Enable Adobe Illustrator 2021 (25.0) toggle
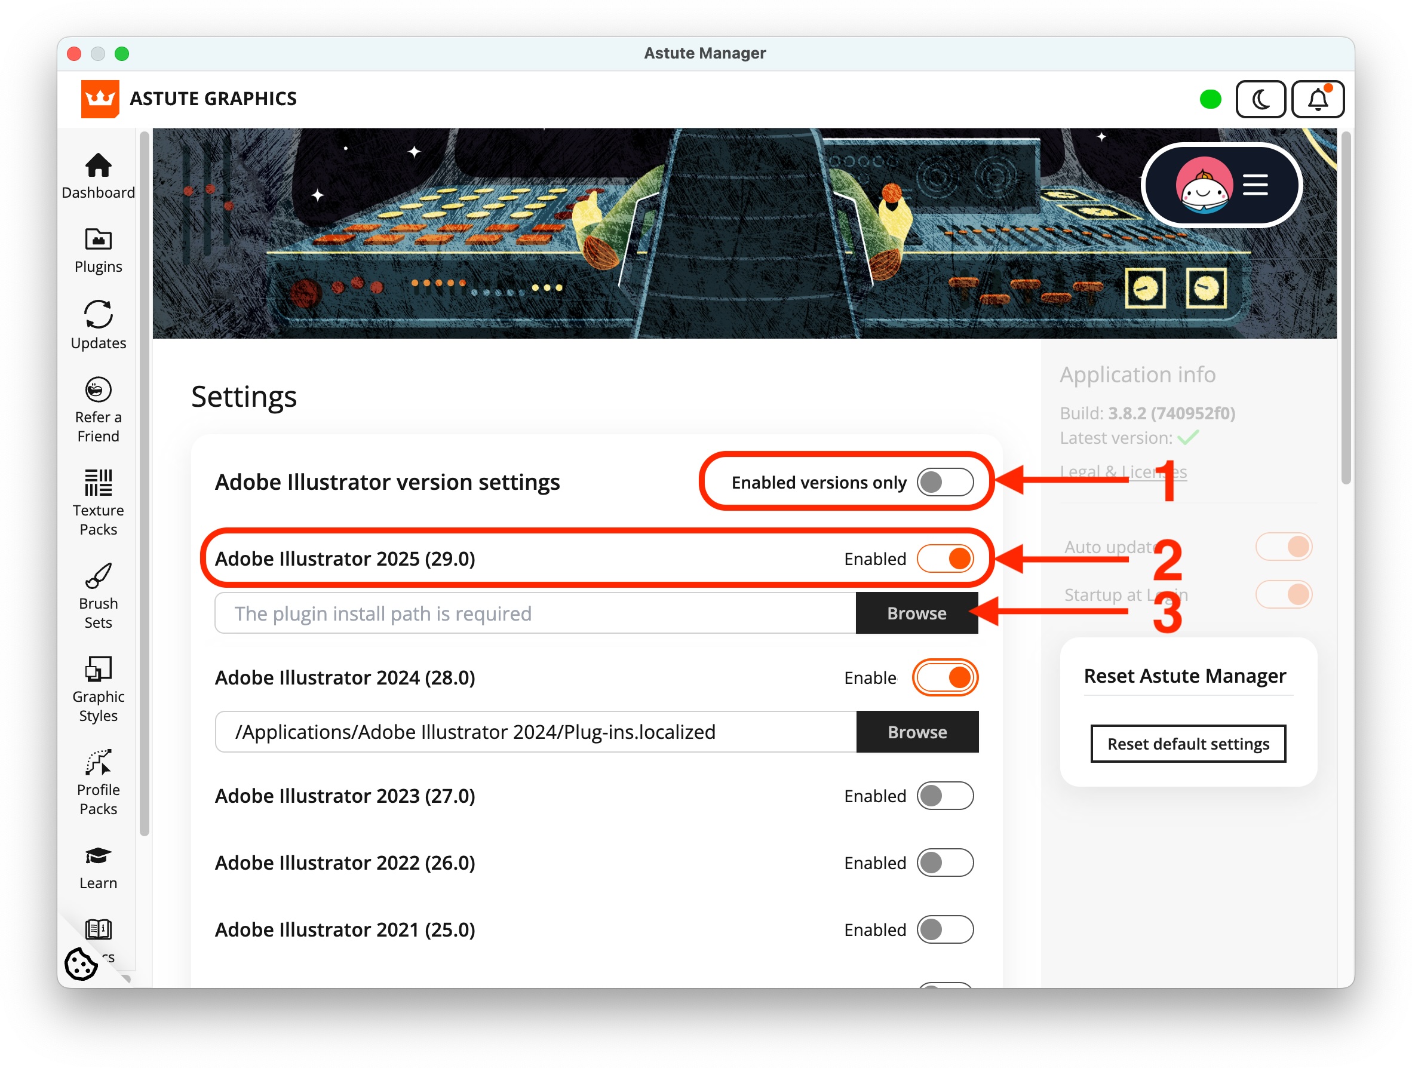The height and width of the screenshot is (1068, 1412). click(945, 929)
